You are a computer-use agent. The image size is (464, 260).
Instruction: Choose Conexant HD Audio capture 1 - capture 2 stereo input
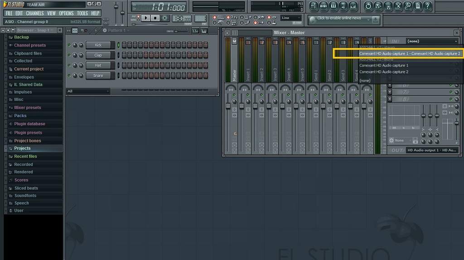point(410,53)
